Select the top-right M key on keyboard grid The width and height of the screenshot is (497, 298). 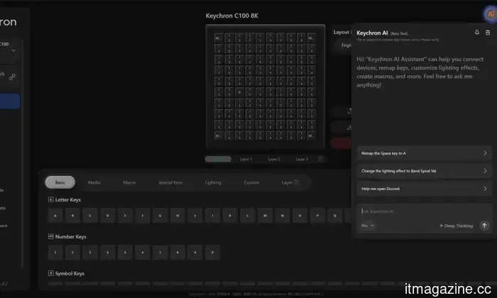click(x=312, y=38)
